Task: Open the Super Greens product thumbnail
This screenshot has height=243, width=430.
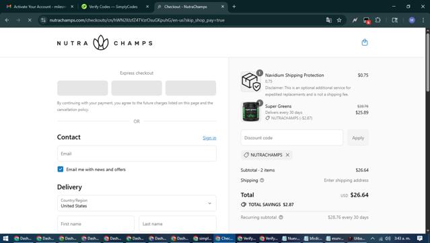Action: tap(250, 112)
